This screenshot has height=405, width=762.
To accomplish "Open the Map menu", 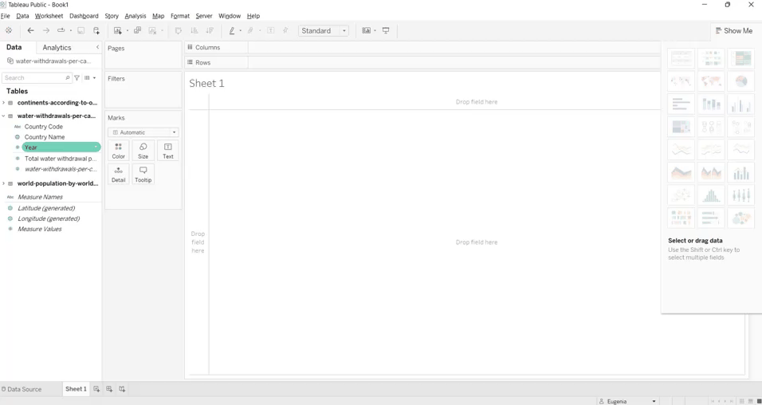I will click(158, 16).
